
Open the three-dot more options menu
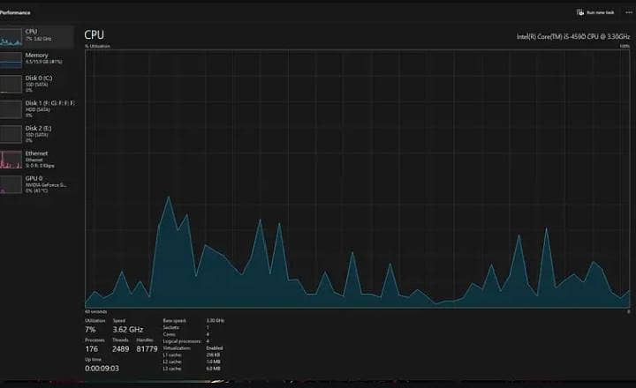[628, 12]
